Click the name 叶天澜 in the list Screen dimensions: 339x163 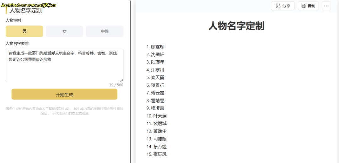tap(160, 116)
